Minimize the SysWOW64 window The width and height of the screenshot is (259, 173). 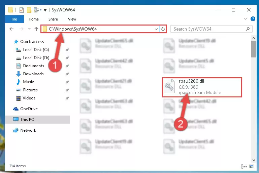[218, 10]
